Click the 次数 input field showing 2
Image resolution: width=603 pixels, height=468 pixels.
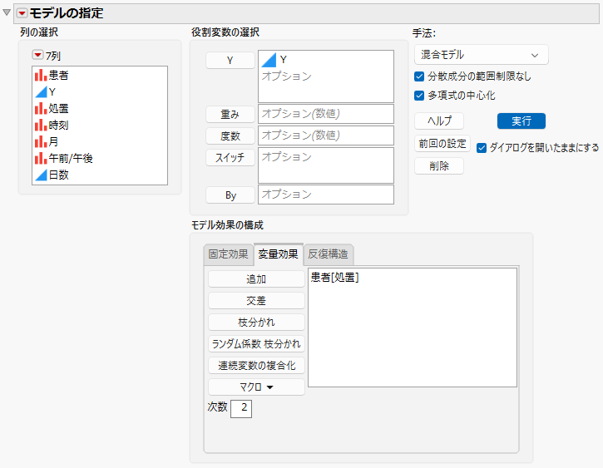(241, 408)
